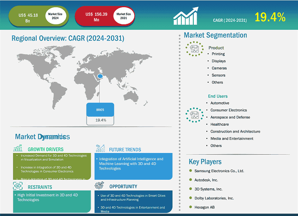
Task: Select the green US$ 45.18 Bn pill
Action: 39,16
